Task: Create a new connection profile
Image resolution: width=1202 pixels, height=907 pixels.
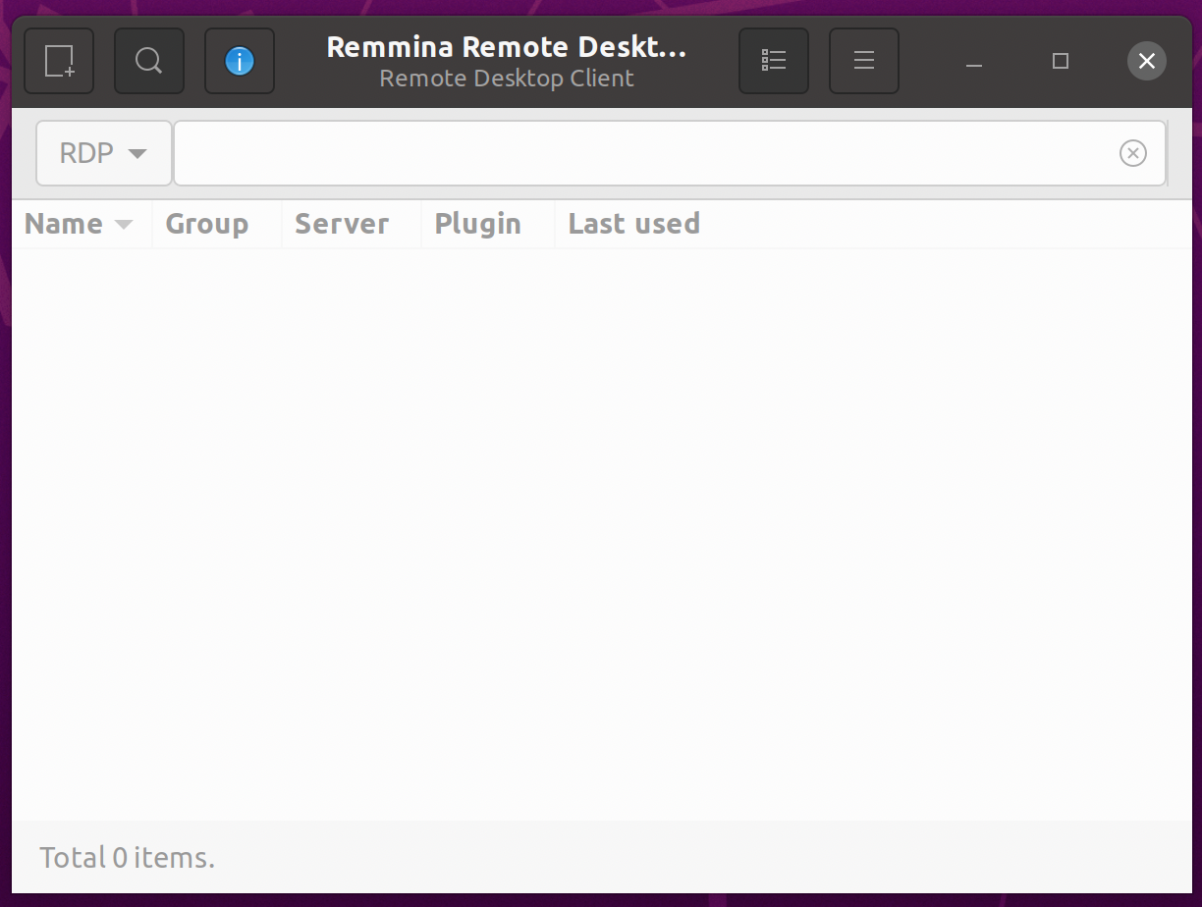Action: [x=59, y=61]
